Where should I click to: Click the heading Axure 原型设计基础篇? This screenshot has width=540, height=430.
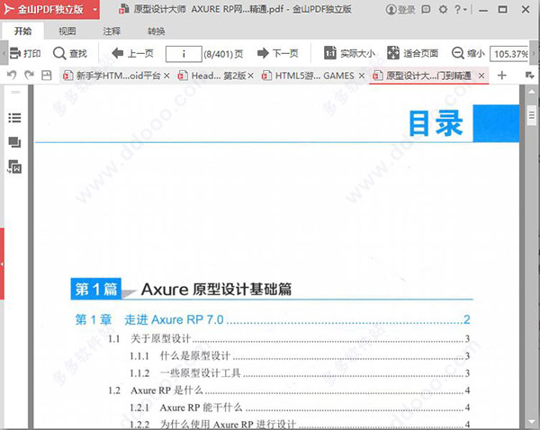coord(216,289)
